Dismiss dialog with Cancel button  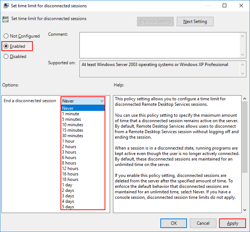pos(203,223)
